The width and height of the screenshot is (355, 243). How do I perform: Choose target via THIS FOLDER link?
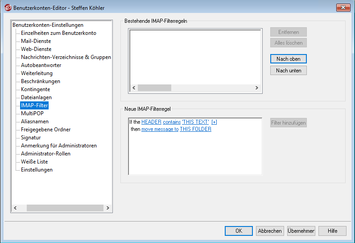point(195,129)
